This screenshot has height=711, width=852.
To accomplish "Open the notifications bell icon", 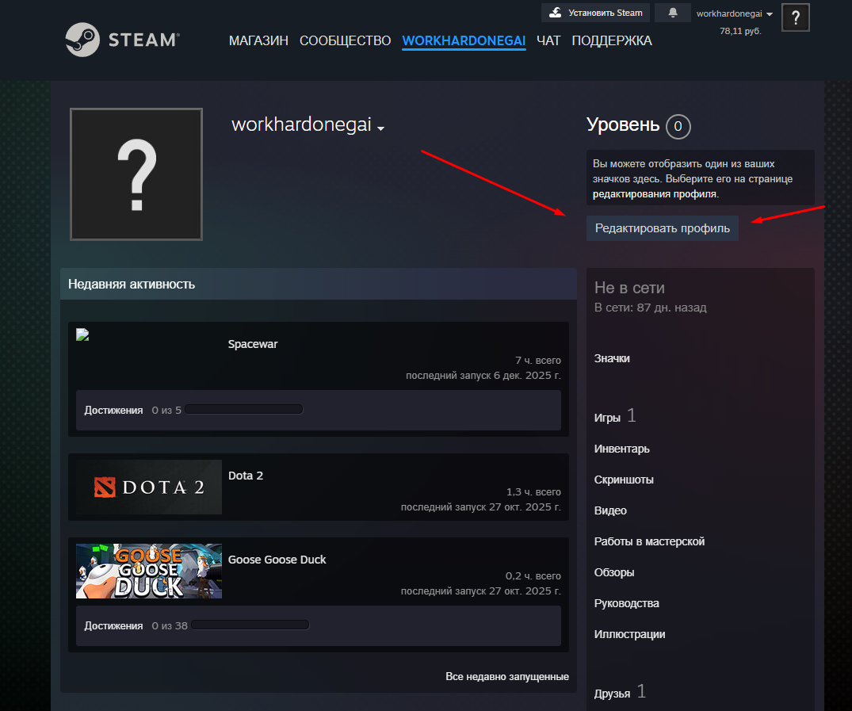I will pyautogui.click(x=673, y=13).
